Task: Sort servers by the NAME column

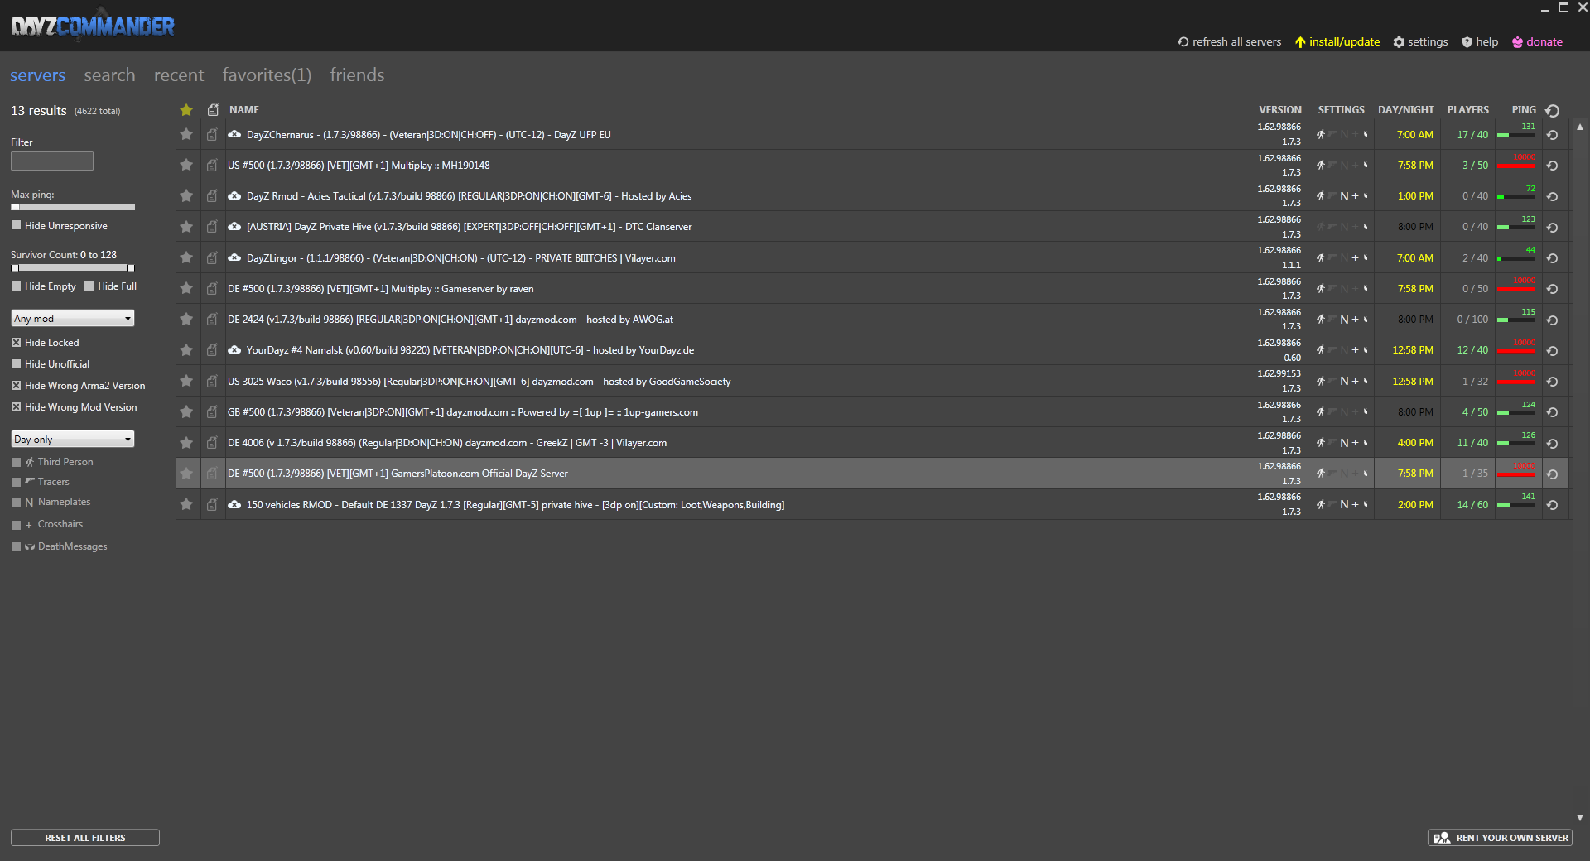Action: [244, 109]
